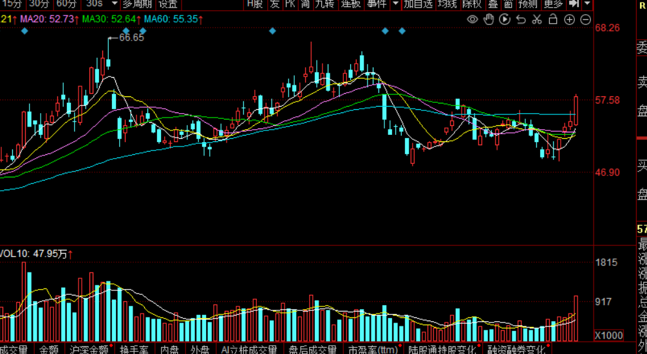Select the 盘后成交量 indicator tab
This screenshot has height=354, width=647.
tap(312, 350)
